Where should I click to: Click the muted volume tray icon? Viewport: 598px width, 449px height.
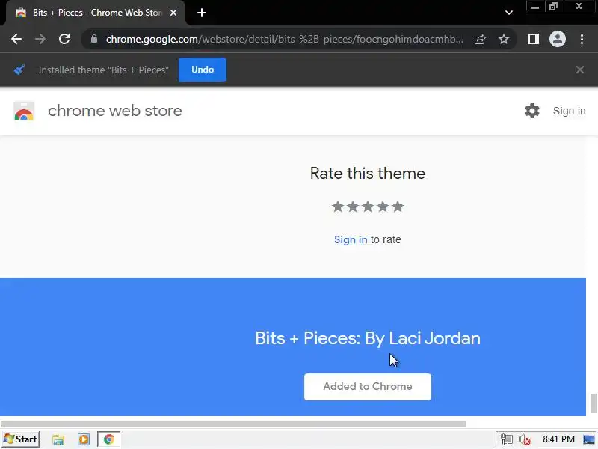pos(525,439)
